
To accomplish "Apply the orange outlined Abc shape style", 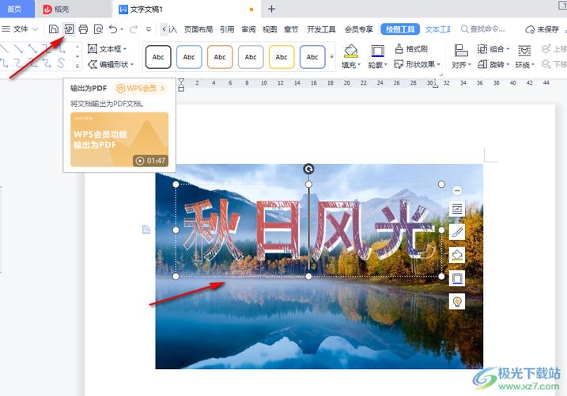I will pos(220,57).
